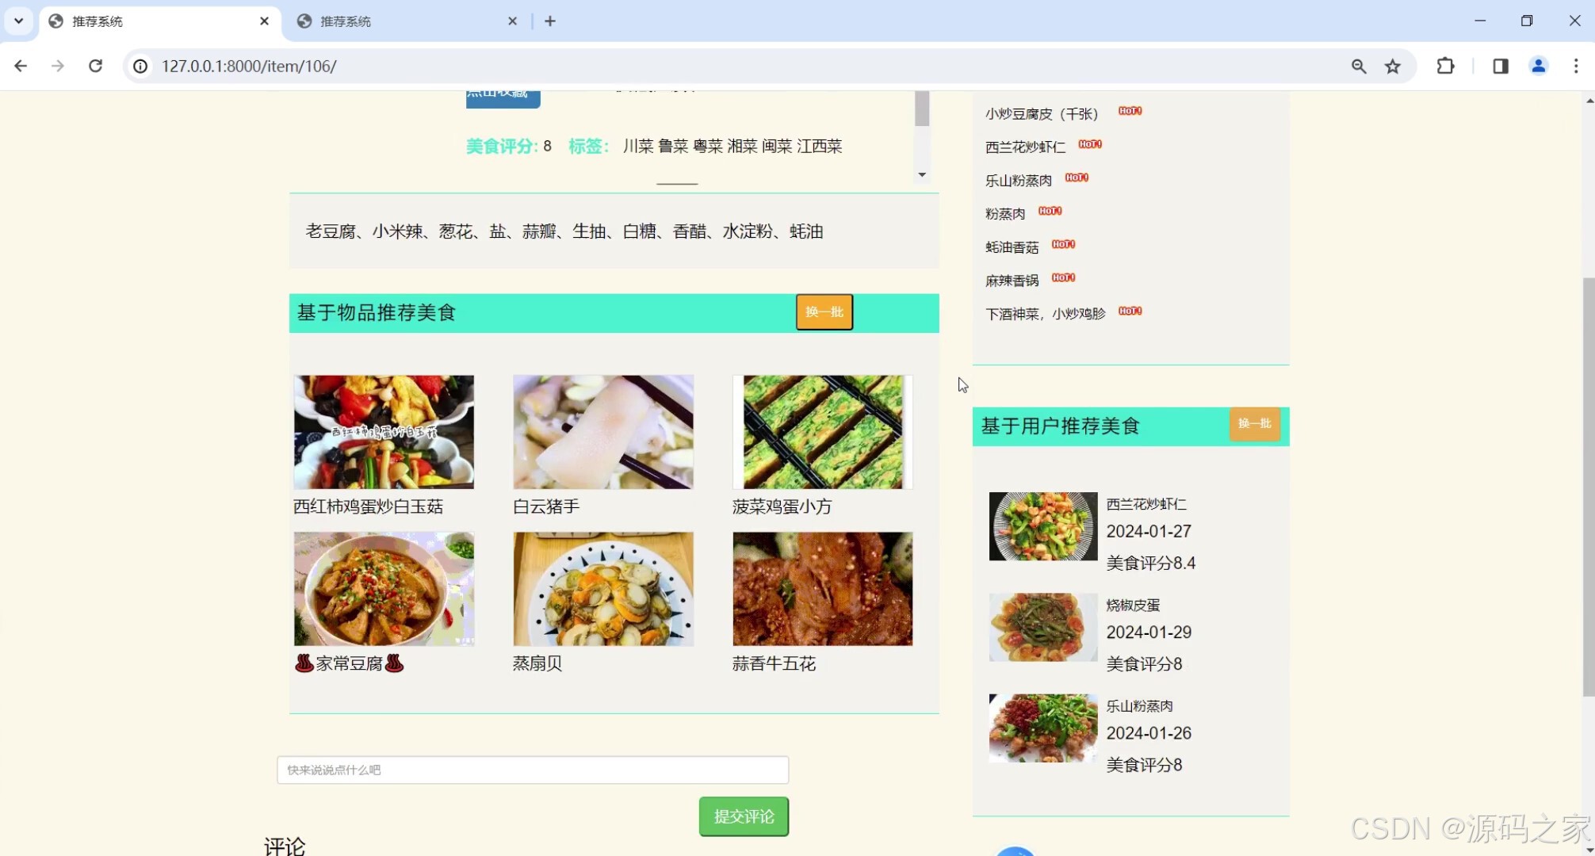Click the back navigation arrow in the browser
Screen dimensions: 1595x856
point(21,67)
